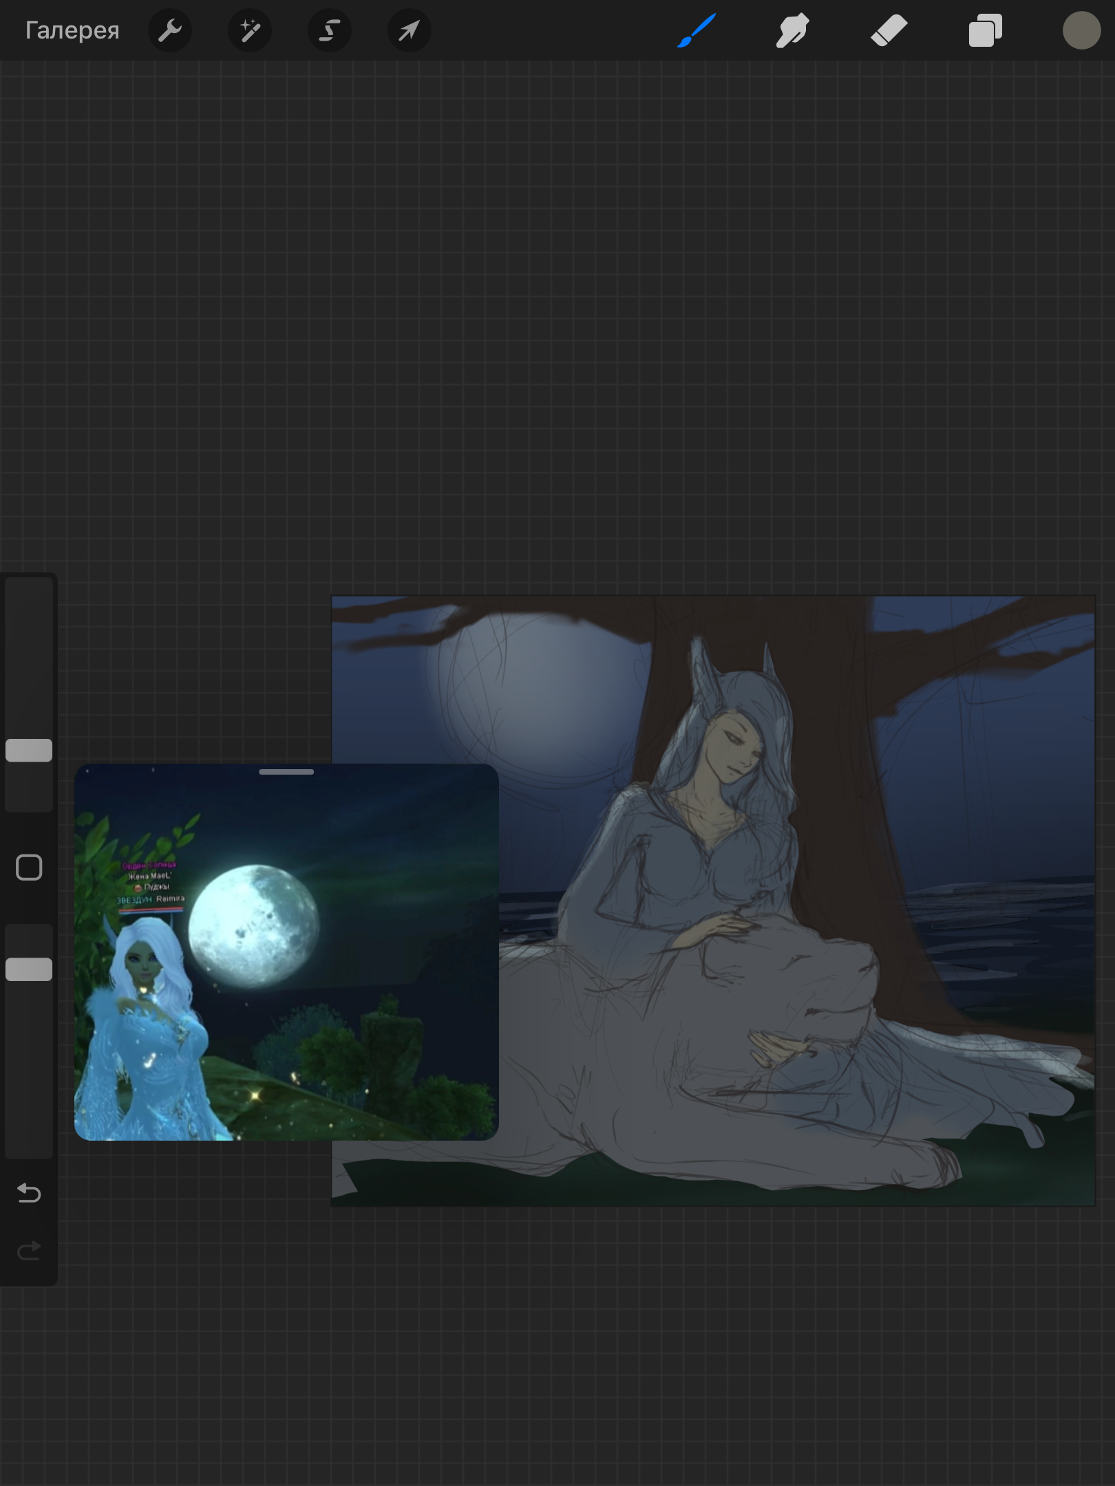Click the bright moon in the reference image
The image size is (1115, 1486).
pos(253,926)
